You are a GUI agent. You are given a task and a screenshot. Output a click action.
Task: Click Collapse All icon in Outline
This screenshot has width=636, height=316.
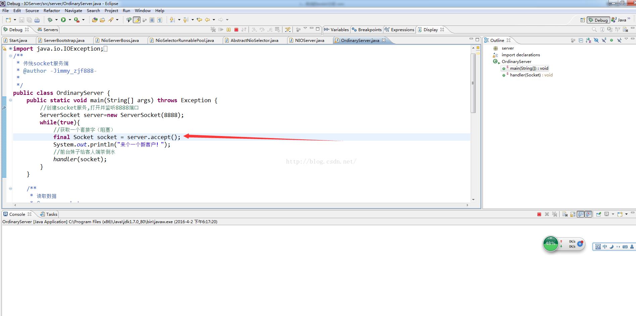(581, 40)
